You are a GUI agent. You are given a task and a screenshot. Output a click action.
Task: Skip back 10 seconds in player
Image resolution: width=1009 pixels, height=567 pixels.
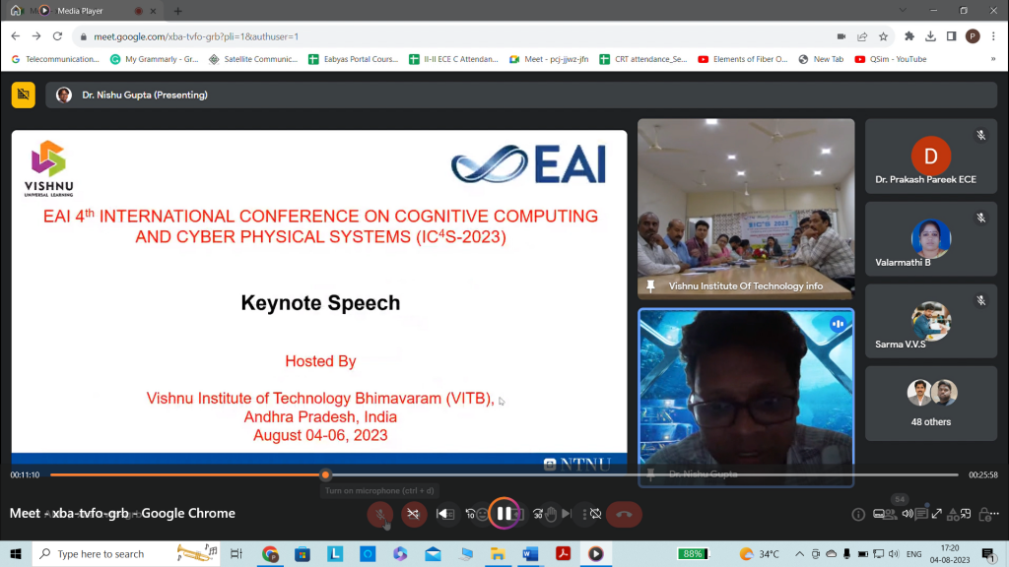tap(470, 514)
